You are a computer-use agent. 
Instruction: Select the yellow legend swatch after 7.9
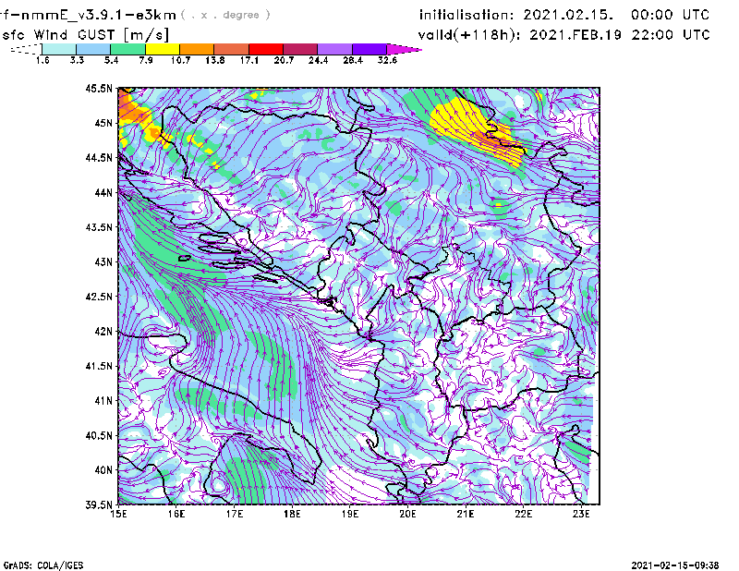(163, 49)
